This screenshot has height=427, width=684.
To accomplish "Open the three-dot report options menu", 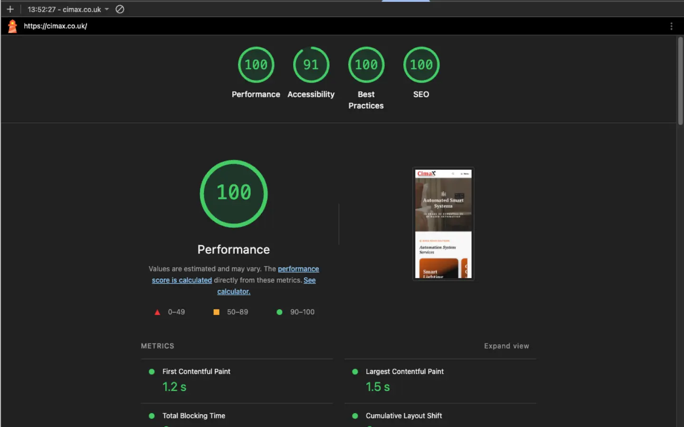I will point(671,26).
